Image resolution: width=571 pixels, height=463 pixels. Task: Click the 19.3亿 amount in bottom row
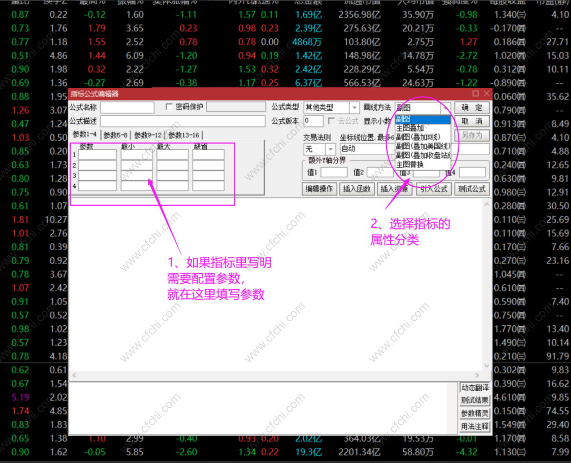point(308,452)
